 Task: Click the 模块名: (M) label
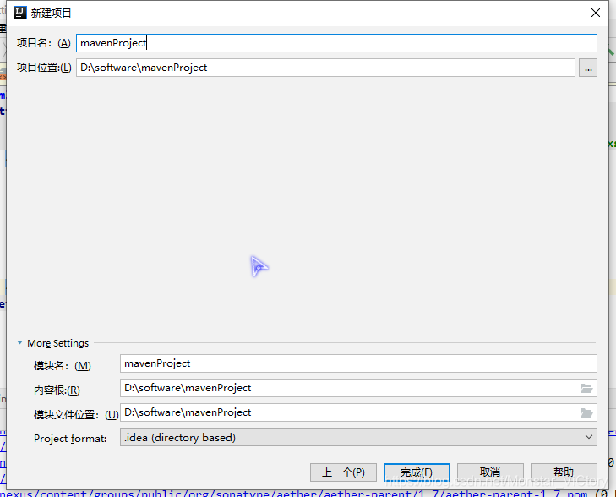[x=62, y=366]
